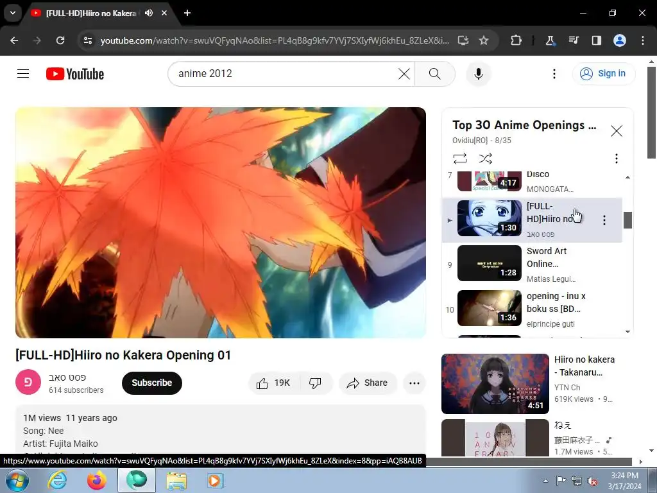
Task: Open playlist options menu
Action: [616, 159]
